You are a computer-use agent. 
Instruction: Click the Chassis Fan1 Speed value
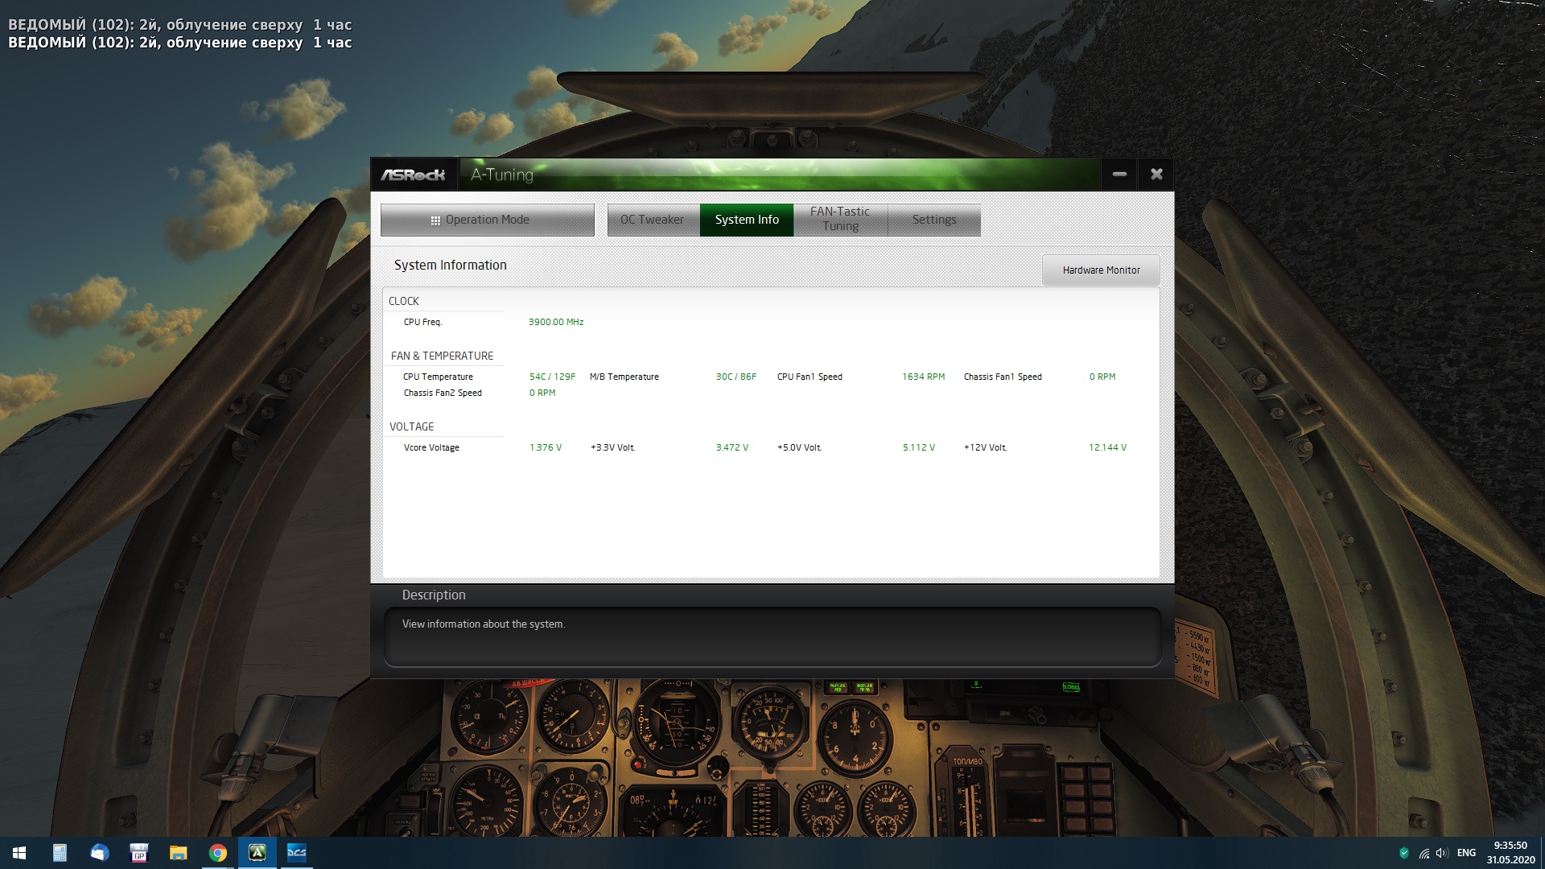(x=1102, y=377)
